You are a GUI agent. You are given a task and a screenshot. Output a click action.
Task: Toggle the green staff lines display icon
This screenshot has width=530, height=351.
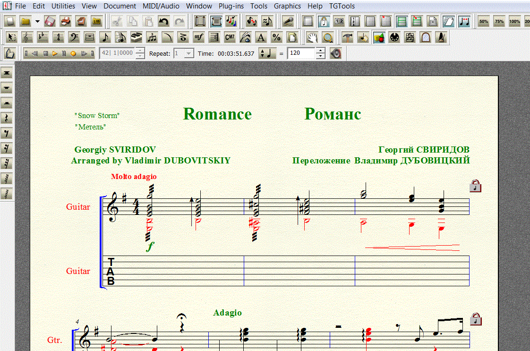(402, 22)
